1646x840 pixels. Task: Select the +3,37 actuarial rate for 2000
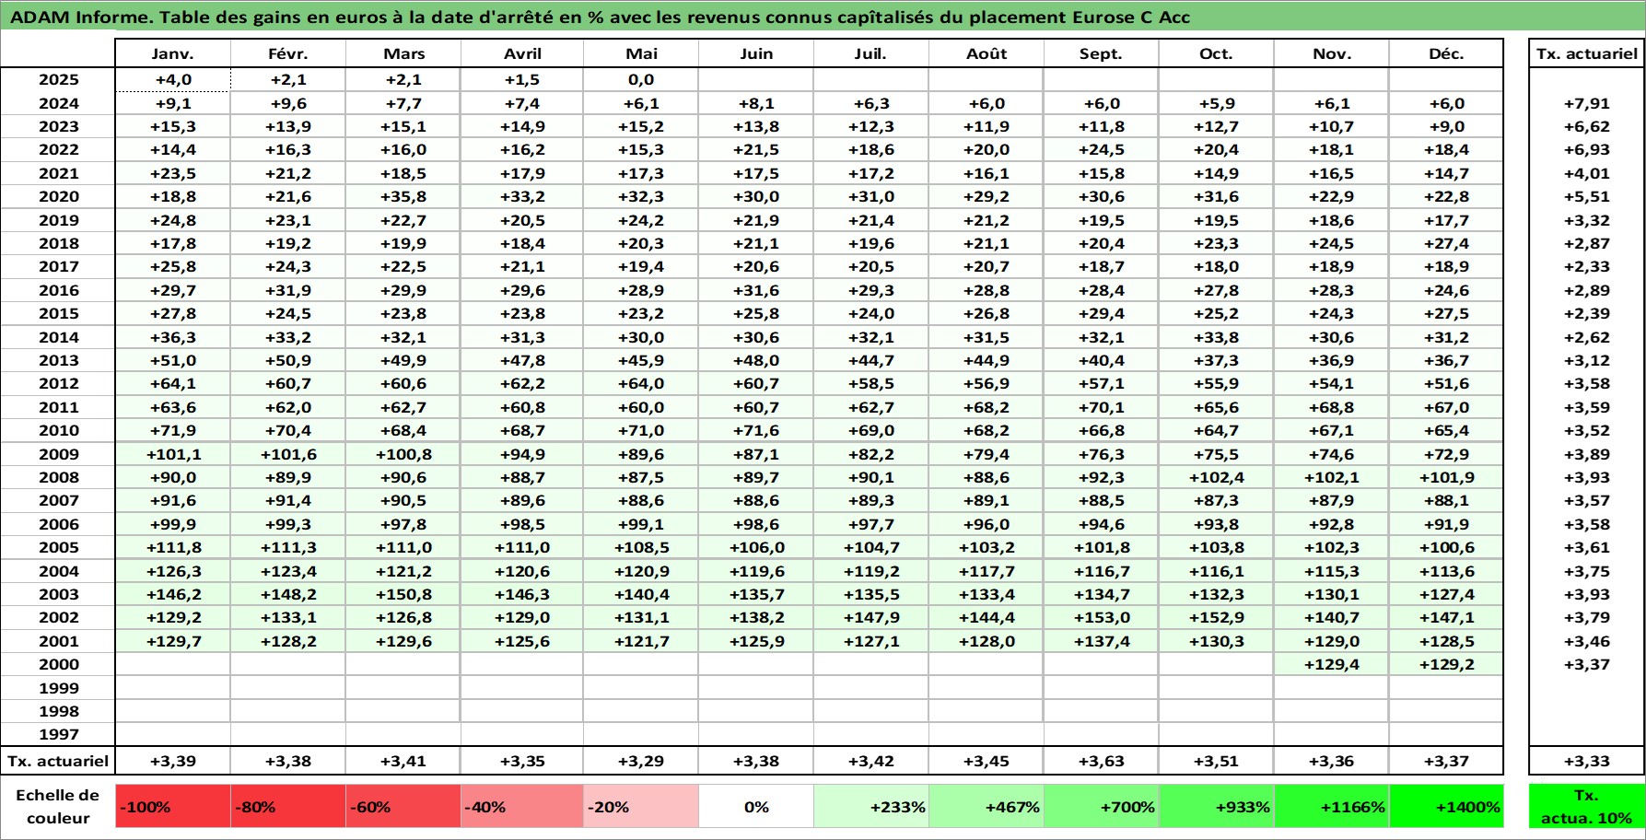pyautogui.click(x=1586, y=664)
